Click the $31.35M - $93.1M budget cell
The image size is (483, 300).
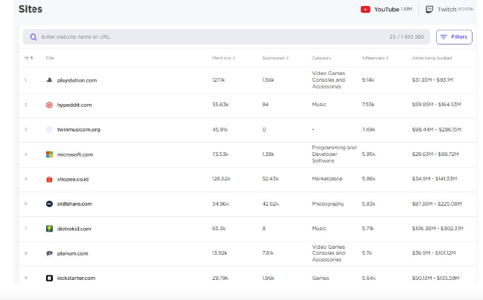click(x=432, y=80)
